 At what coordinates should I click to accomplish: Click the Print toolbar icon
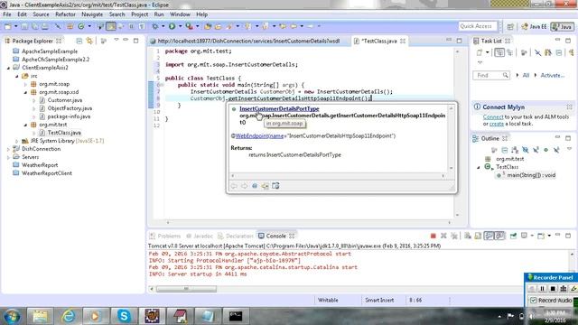click(45, 26)
